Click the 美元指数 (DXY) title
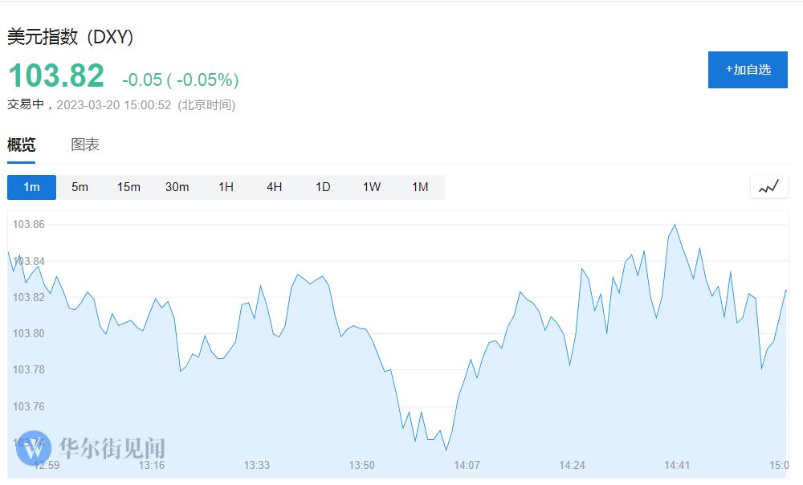803x485 pixels. click(x=70, y=38)
